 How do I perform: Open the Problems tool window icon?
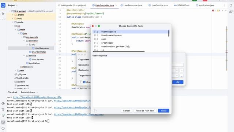(3, 128)
